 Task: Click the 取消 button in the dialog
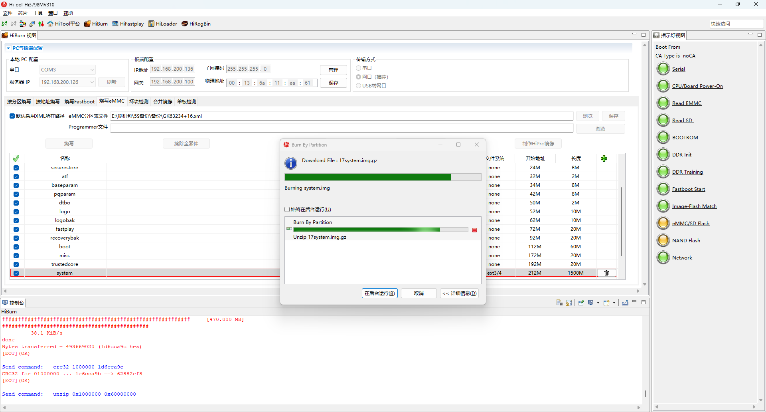click(x=419, y=293)
